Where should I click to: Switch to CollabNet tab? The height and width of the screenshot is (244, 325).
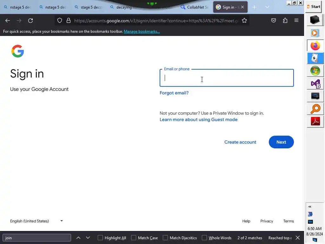click(195, 7)
